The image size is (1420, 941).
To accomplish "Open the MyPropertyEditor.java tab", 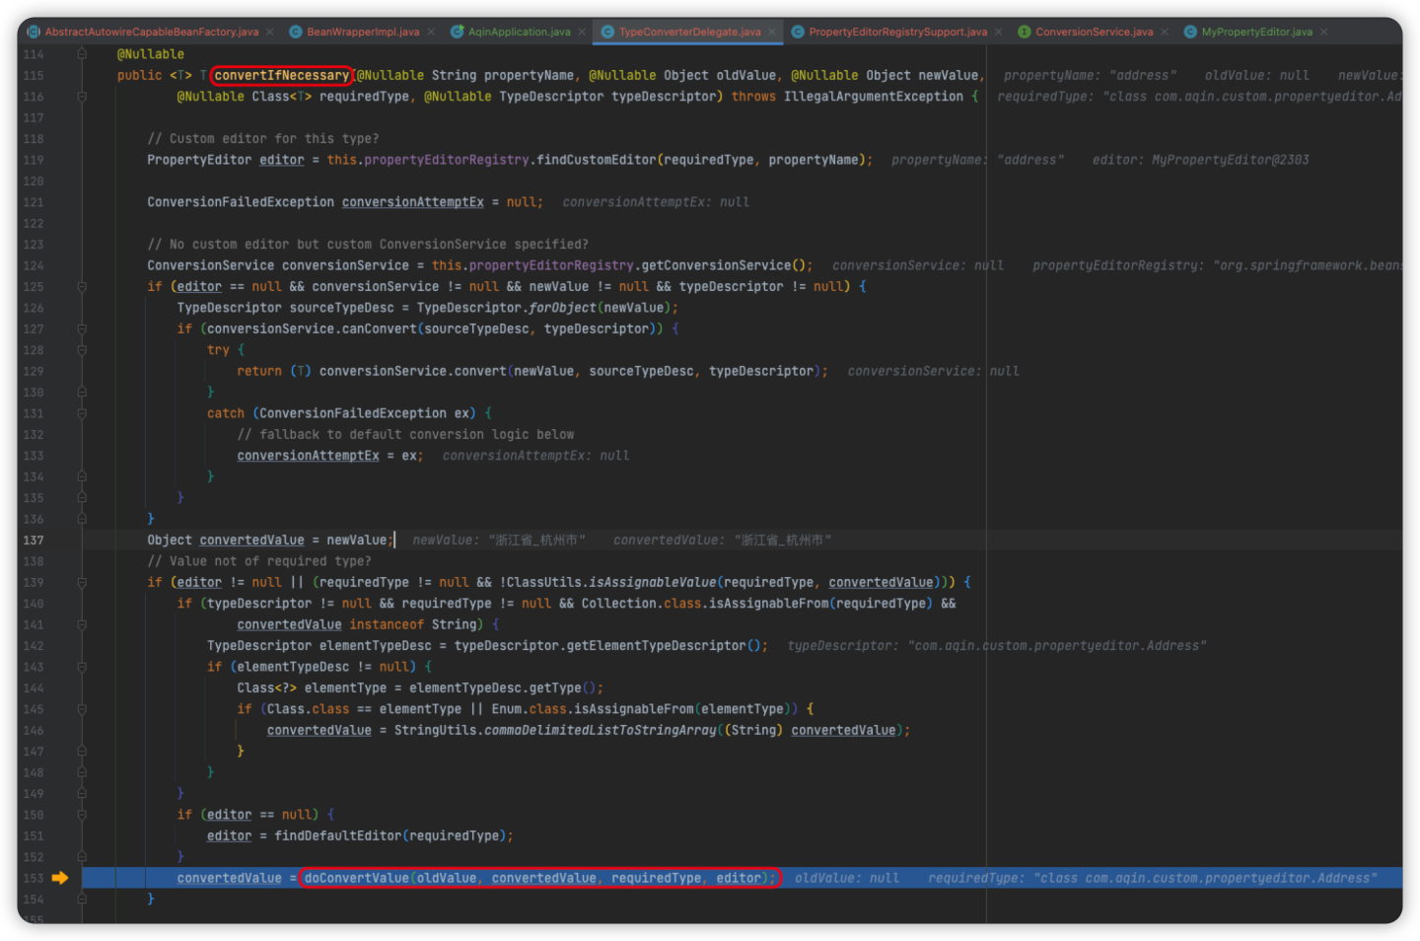I will click(1256, 32).
